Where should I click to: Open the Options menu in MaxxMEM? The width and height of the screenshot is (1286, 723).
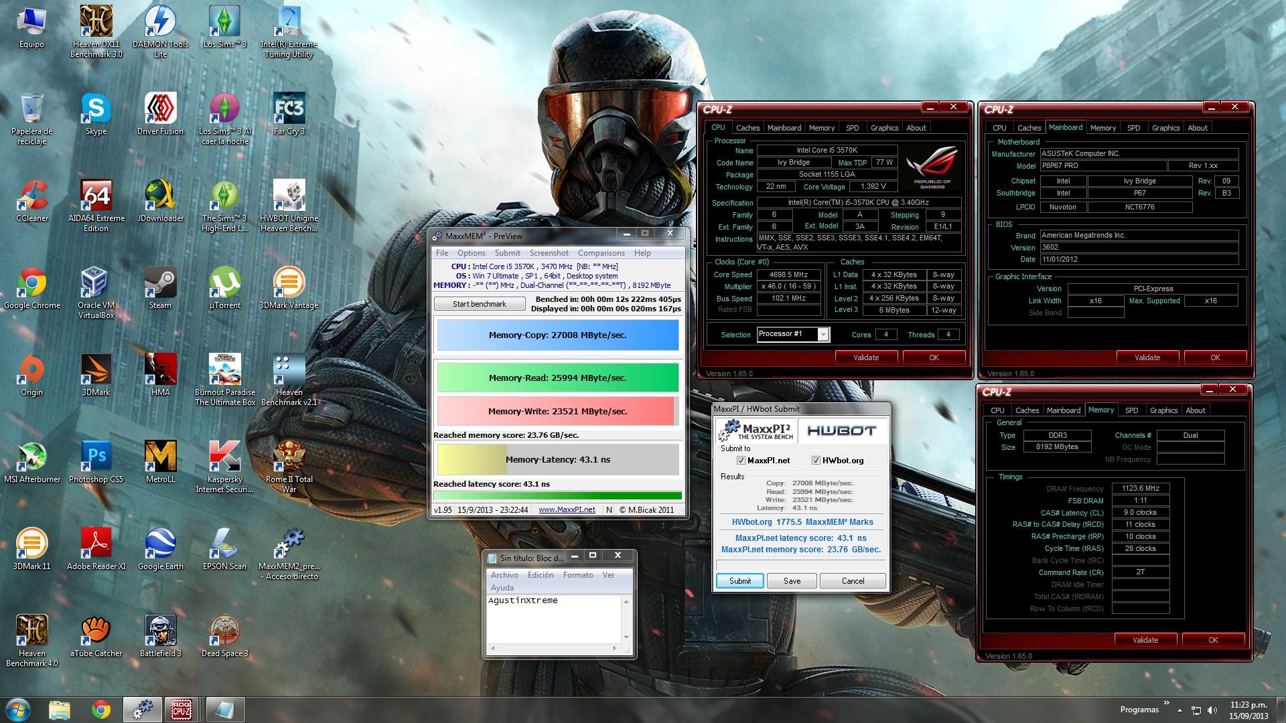coord(472,253)
